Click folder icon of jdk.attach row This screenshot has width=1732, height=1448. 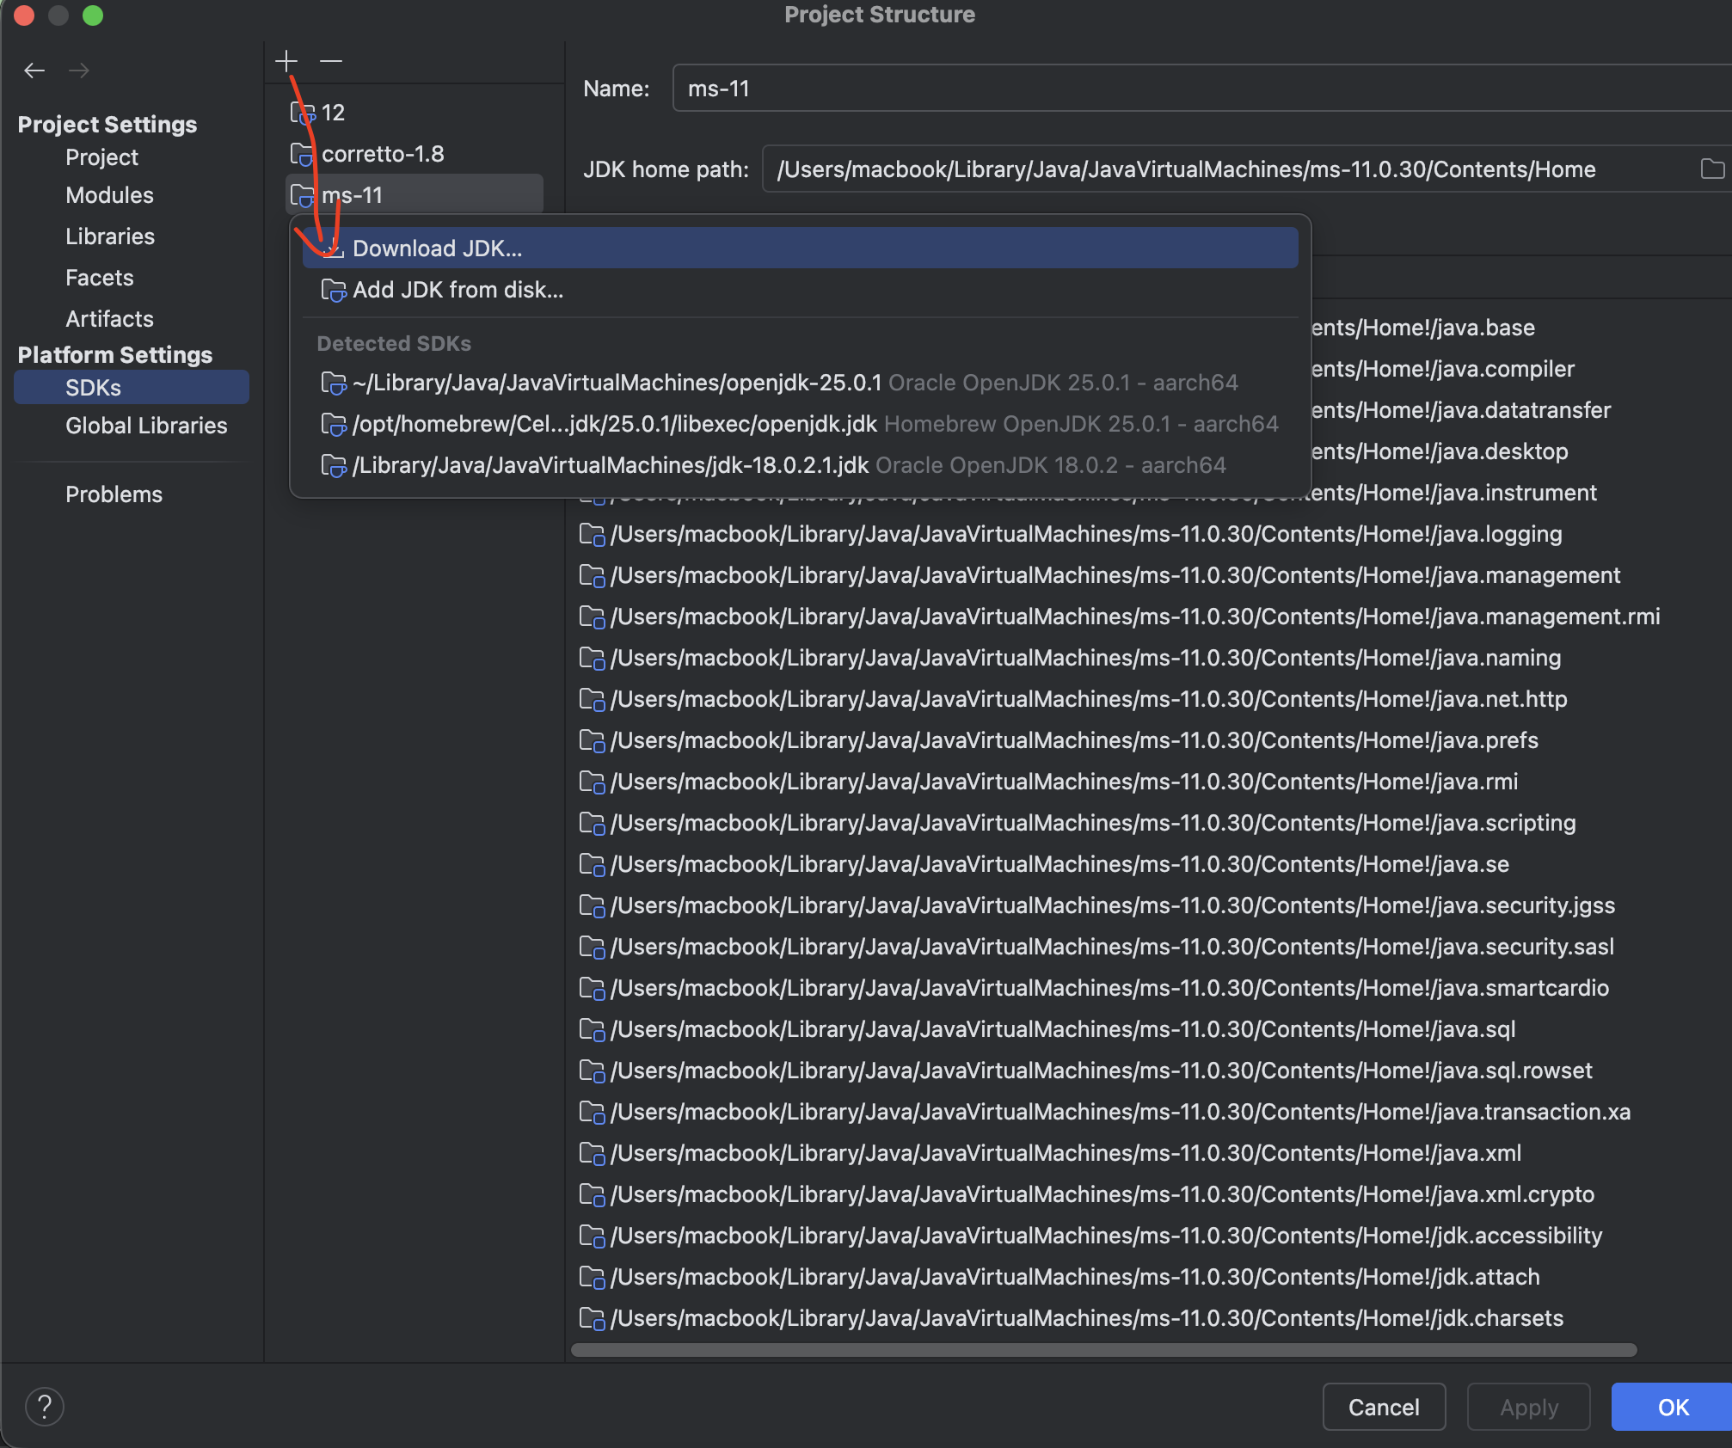[x=592, y=1278]
